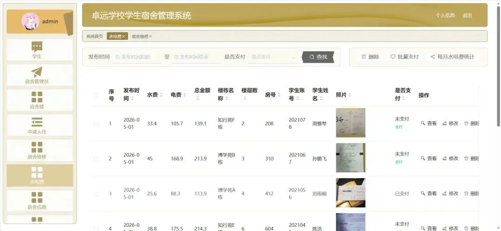View details 查看 for 孙鹏飞 row

click(429, 158)
